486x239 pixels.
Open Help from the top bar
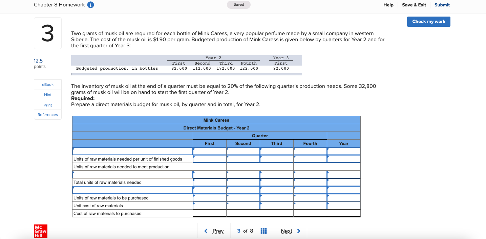pos(388,5)
